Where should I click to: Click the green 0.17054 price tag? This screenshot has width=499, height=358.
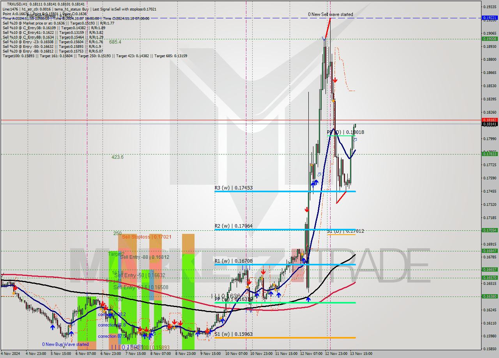(x=490, y=230)
